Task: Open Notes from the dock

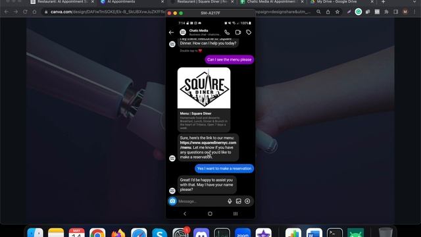Action: click(x=56, y=232)
